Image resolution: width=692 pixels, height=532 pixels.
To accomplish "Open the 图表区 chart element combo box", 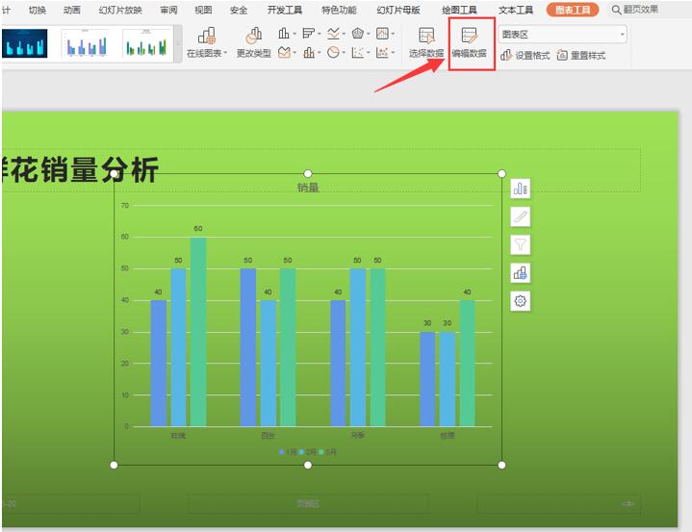I will (x=563, y=35).
